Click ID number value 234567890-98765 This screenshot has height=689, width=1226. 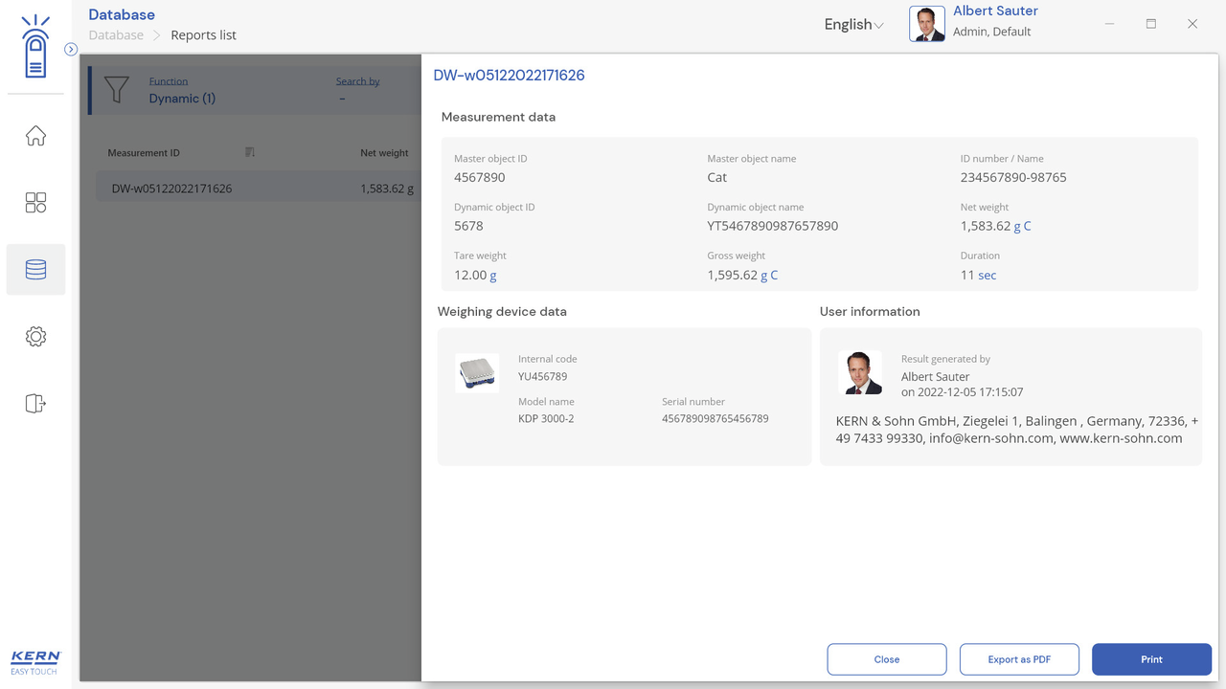1013,177
